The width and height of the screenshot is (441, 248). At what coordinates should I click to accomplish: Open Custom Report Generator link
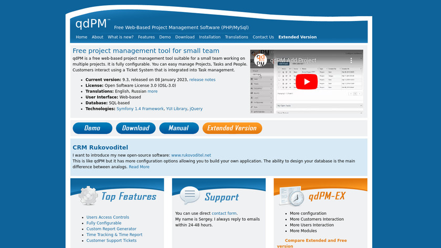point(111,229)
